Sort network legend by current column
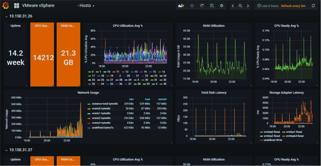The height and width of the screenshot is (166, 321). pyautogui.click(x=162, y=99)
